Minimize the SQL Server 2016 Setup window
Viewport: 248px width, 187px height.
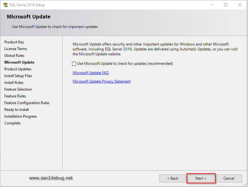click(x=212, y=5)
